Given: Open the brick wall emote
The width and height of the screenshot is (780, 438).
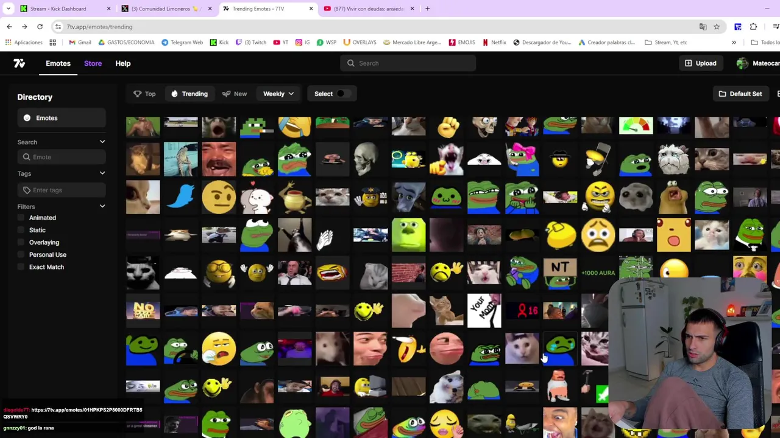Looking at the screenshot, I should pos(408,273).
